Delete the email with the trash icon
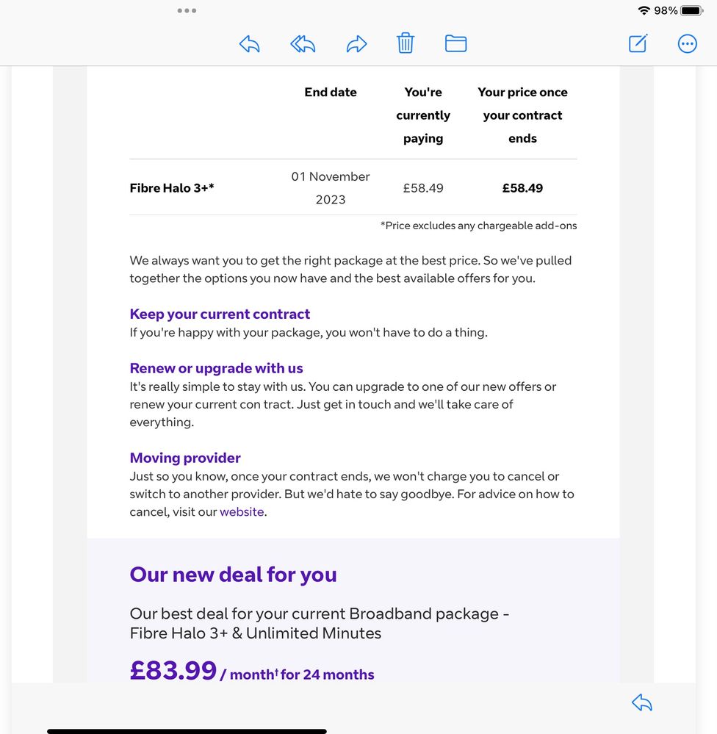 pyautogui.click(x=406, y=43)
